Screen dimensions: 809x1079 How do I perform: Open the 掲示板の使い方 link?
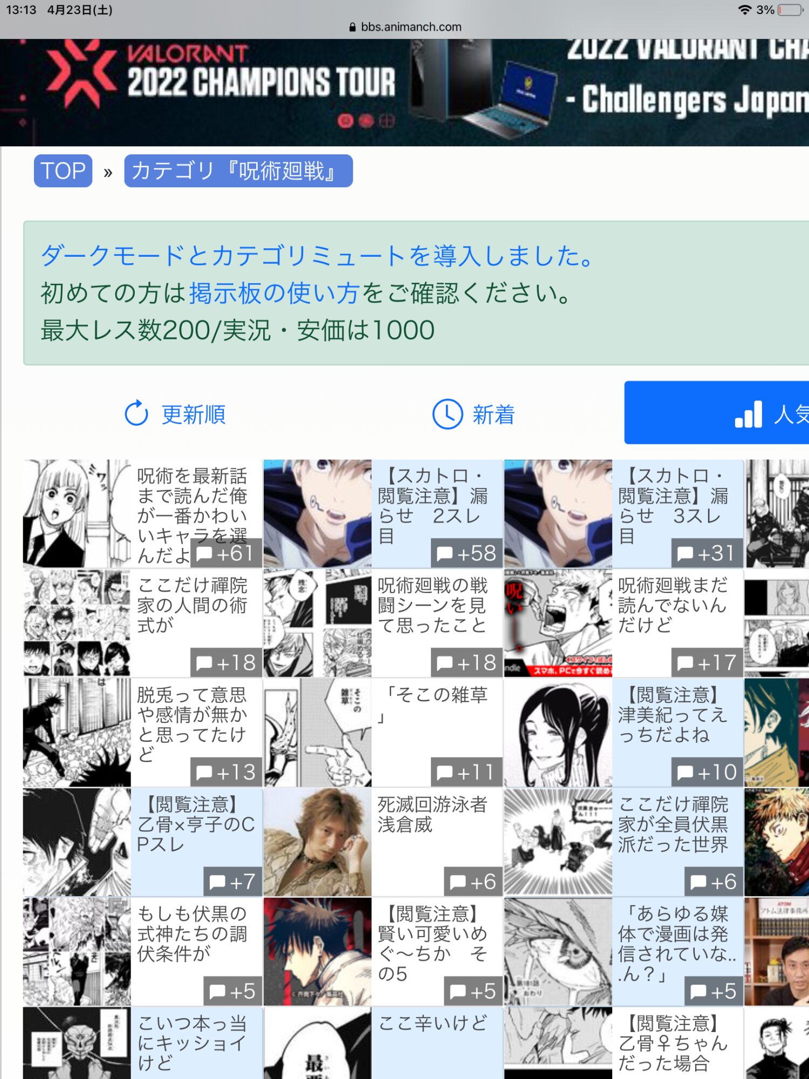(x=274, y=293)
